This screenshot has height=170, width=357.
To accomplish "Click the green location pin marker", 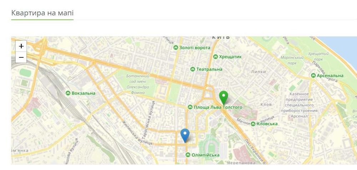I will (223, 98).
